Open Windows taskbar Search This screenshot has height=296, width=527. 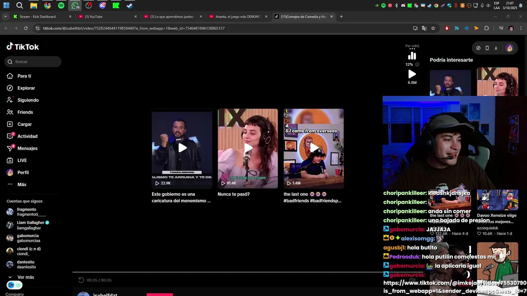[19, 6]
